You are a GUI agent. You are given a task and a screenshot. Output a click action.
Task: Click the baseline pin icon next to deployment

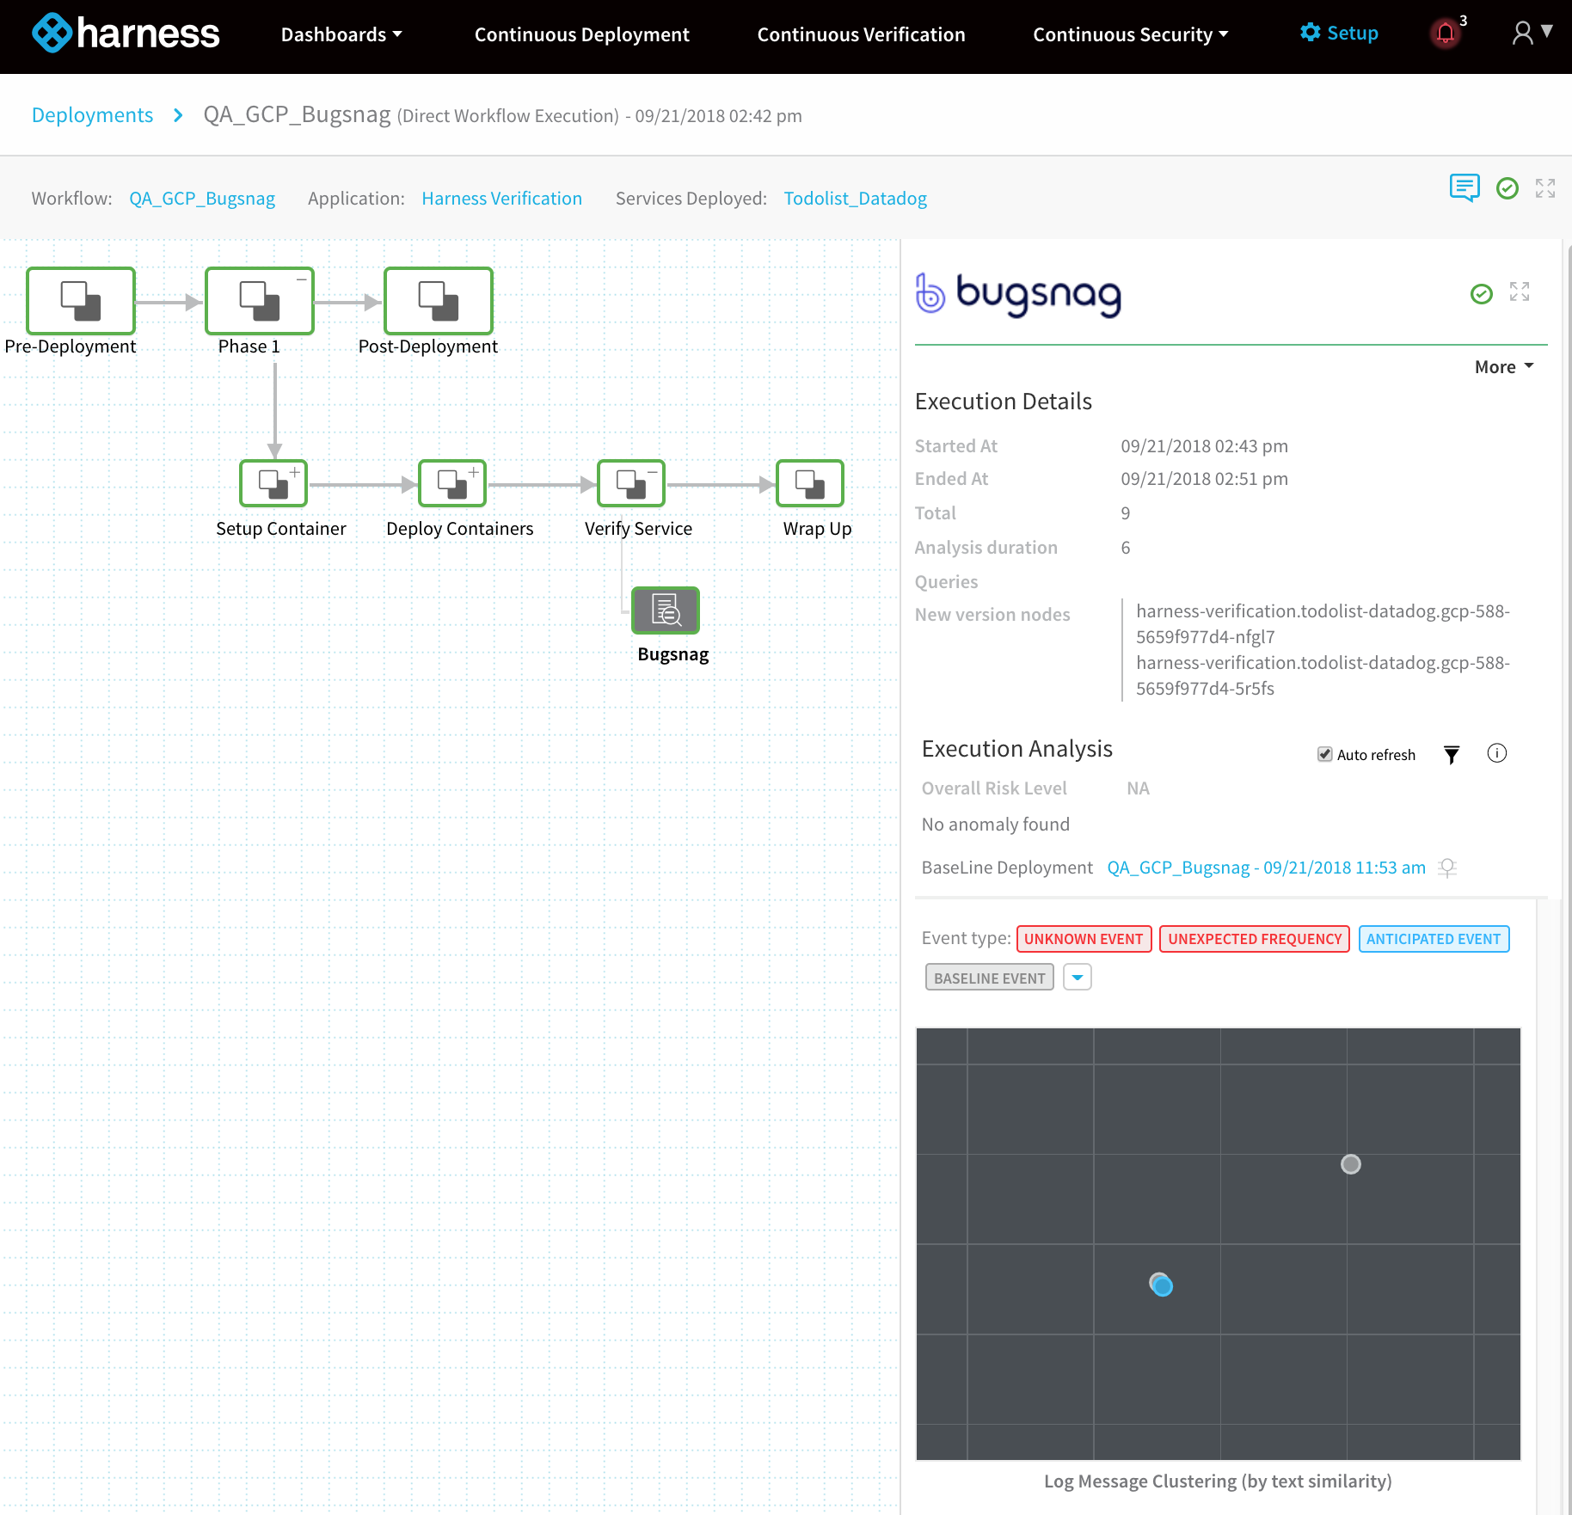tap(1447, 868)
